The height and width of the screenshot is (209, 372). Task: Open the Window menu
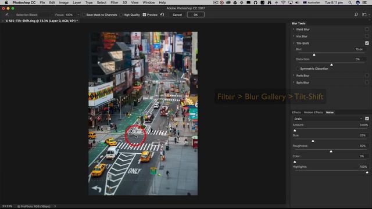pos(149,2)
